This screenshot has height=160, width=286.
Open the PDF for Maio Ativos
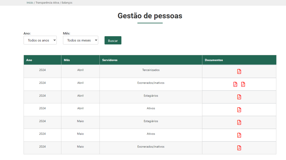pos(239,135)
